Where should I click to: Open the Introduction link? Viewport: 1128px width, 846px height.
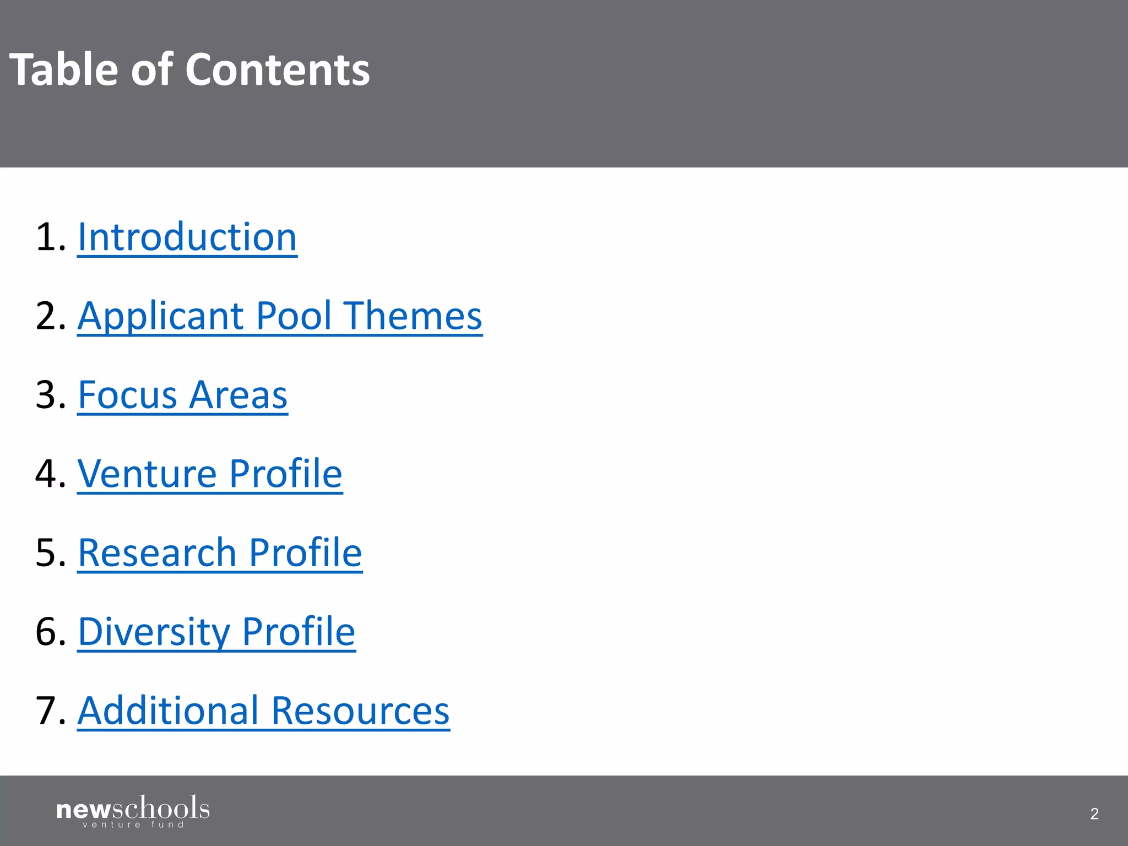click(x=187, y=237)
